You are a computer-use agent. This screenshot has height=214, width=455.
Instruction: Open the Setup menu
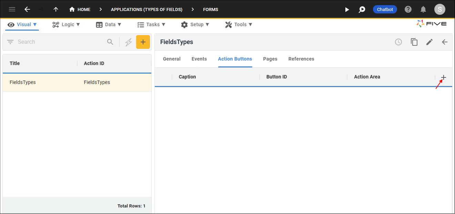[195, 24]
